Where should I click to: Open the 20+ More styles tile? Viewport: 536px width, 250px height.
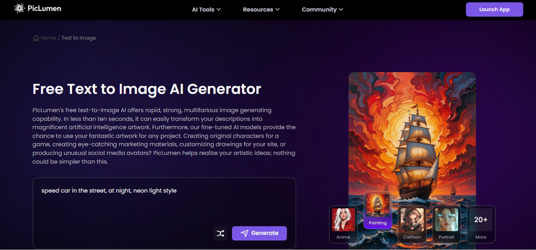pos(480,224)
